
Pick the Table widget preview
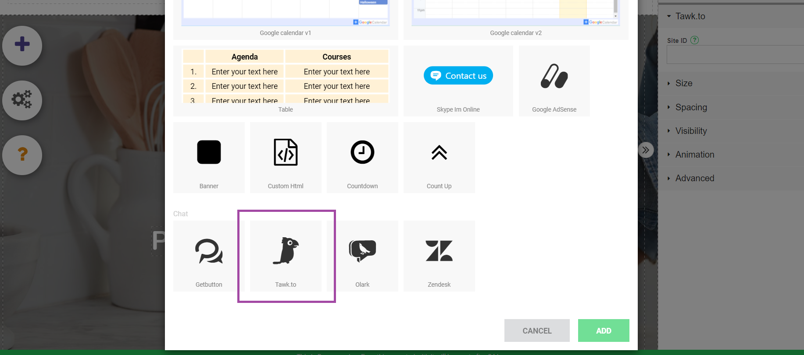coord(286,81)
